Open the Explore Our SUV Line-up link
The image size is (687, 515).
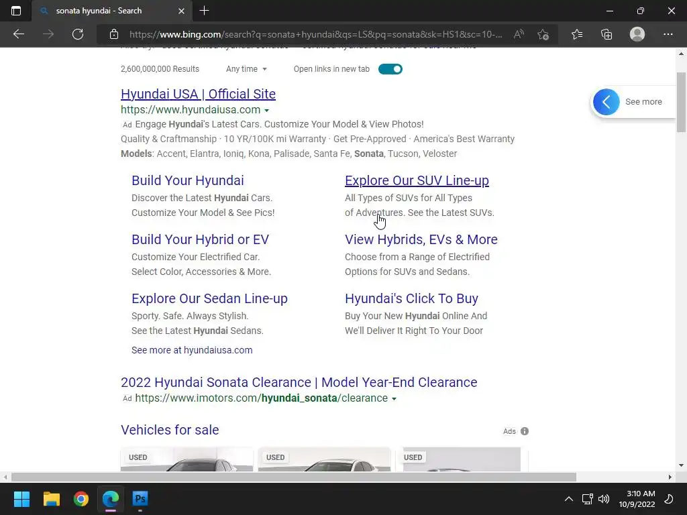click(417, 180)
